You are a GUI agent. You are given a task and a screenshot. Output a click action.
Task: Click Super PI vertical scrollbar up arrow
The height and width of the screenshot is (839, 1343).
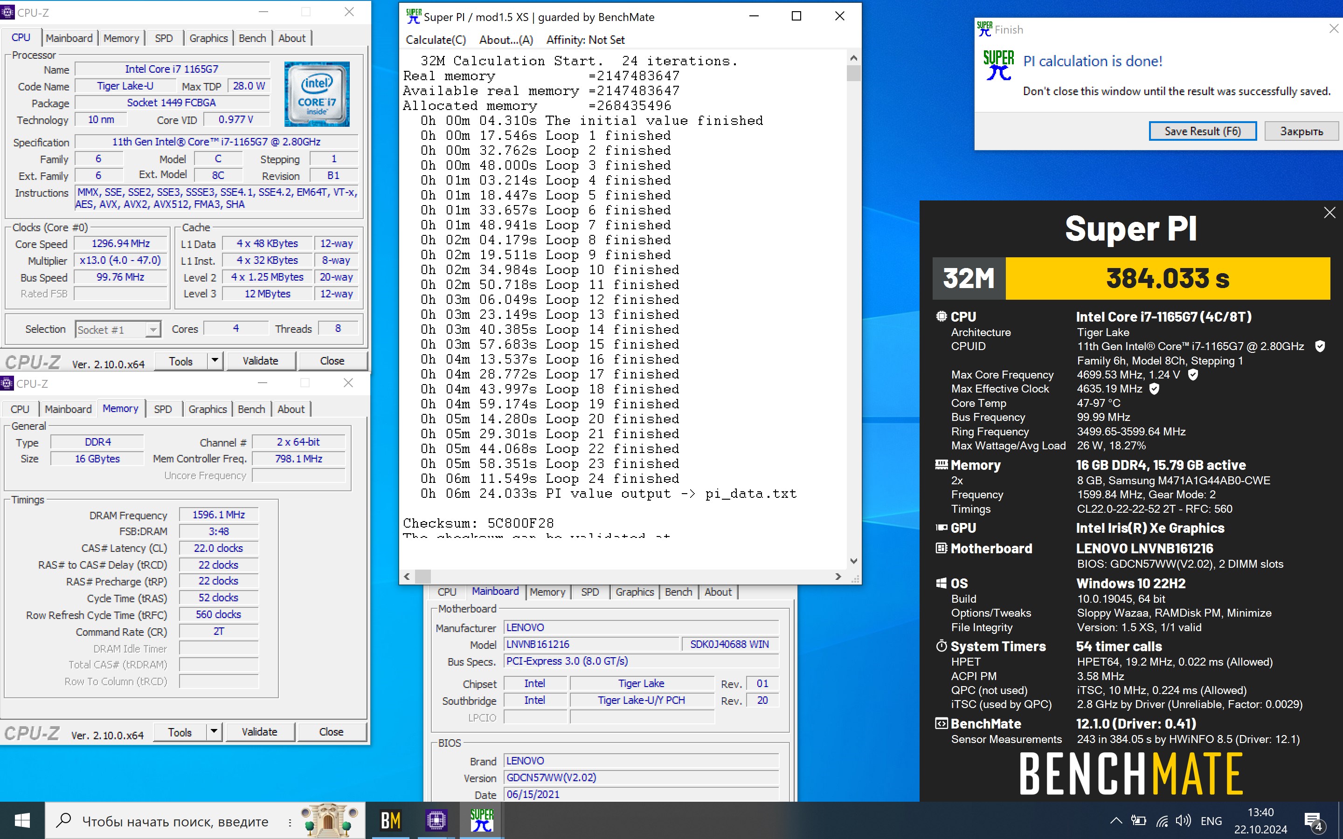[x=853, y=58]
